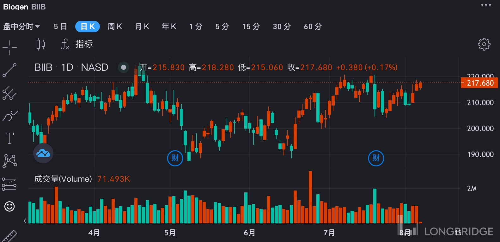The image size is (500, 242).
Task: Switch to 周K weekly chart
Action: tap(115, 27)
